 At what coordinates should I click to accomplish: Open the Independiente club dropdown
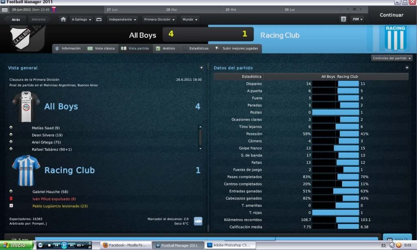(122, 20)
